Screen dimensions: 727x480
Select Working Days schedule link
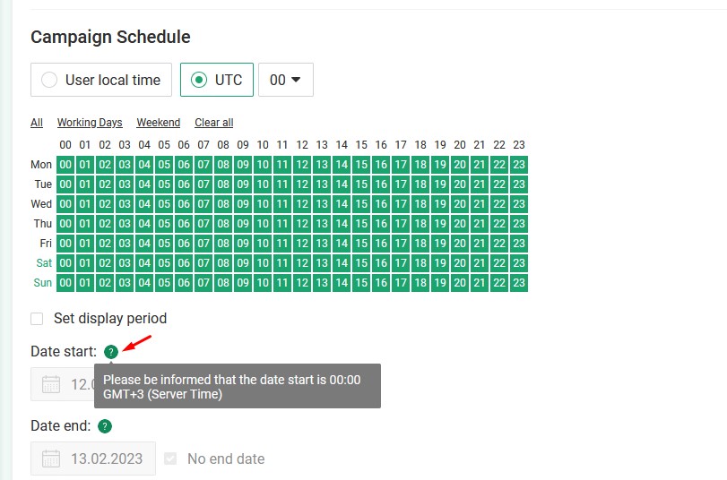click(90, 123)
